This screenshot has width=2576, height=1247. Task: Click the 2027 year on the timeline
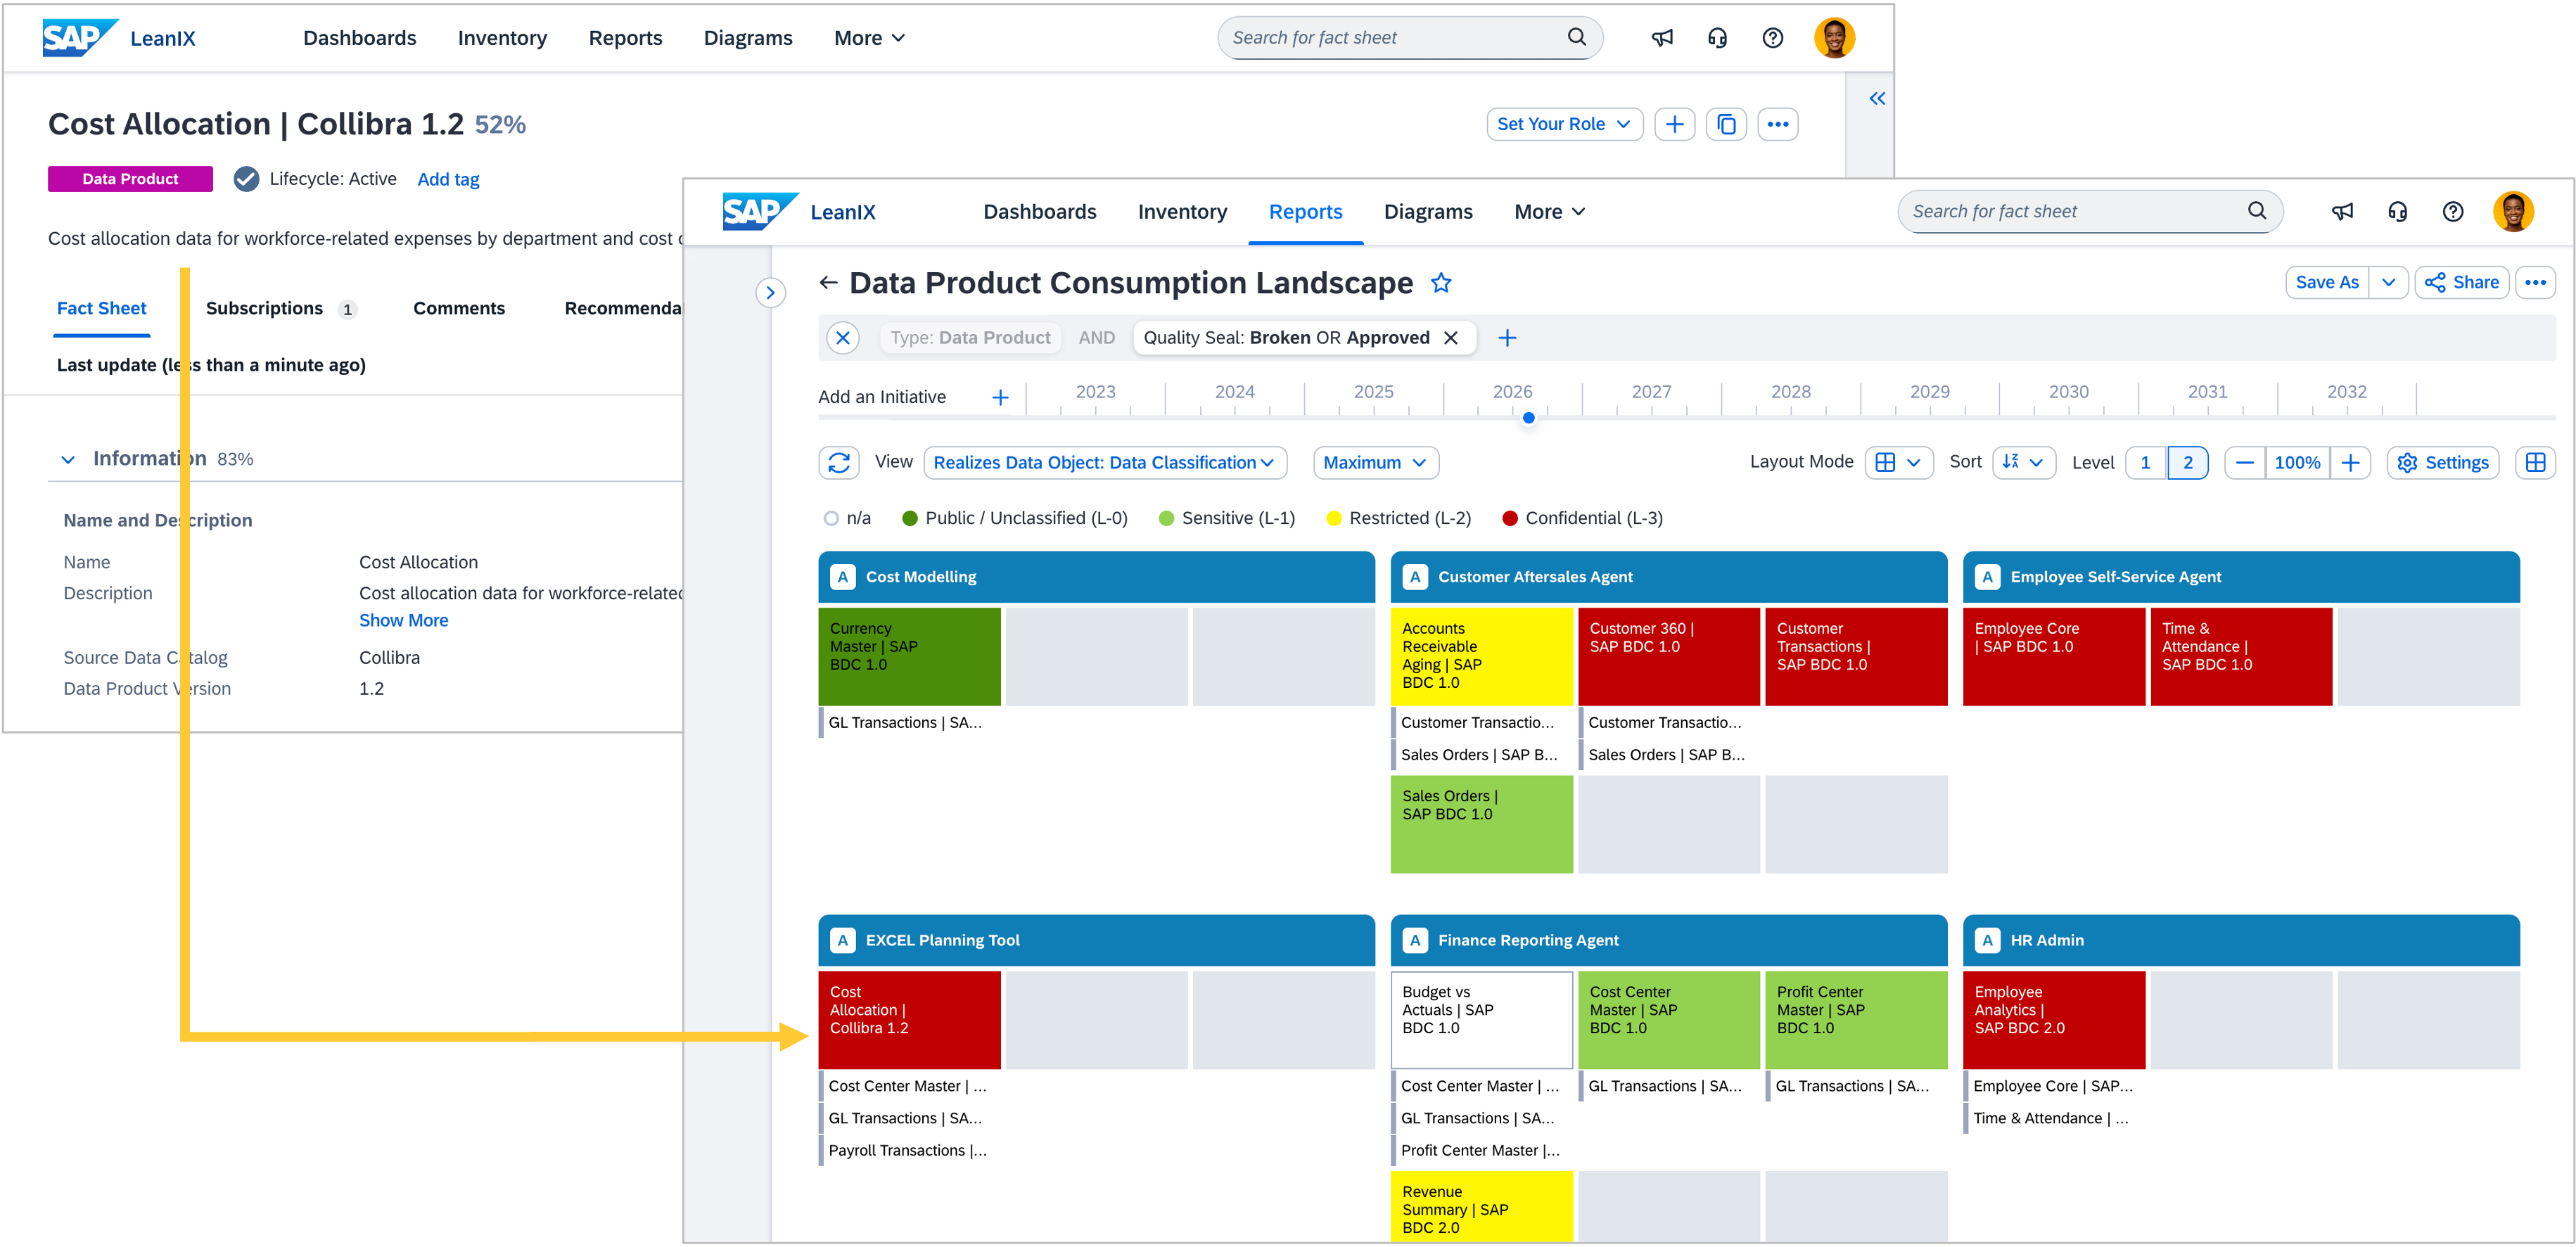pos(1651,392)
